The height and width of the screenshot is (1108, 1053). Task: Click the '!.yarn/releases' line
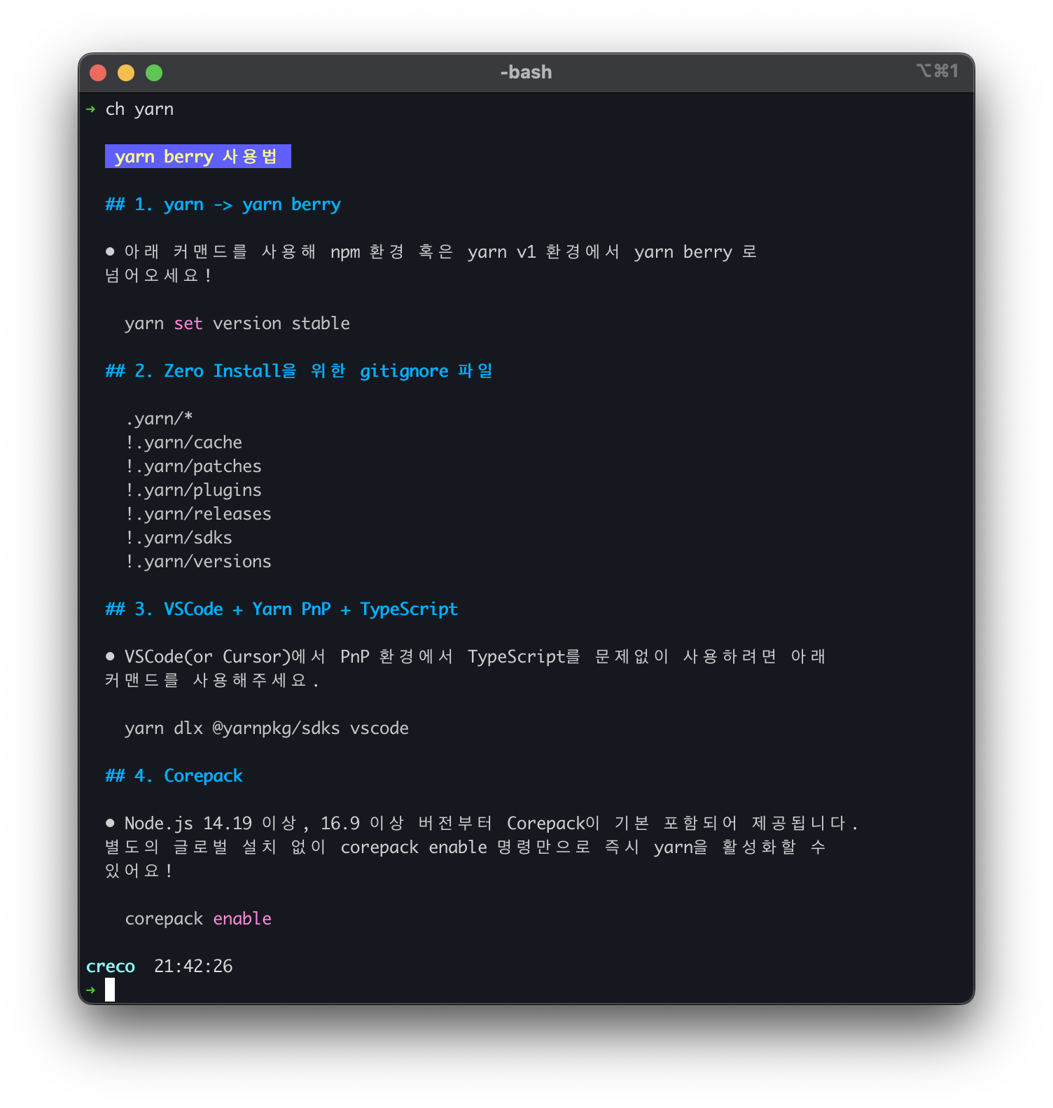199,514
